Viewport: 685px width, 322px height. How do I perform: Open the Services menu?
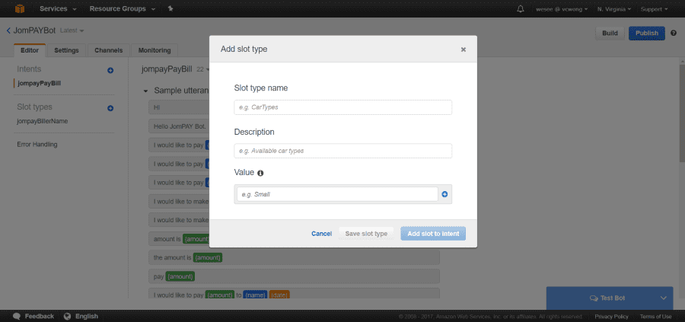click(x=58, y=8)
